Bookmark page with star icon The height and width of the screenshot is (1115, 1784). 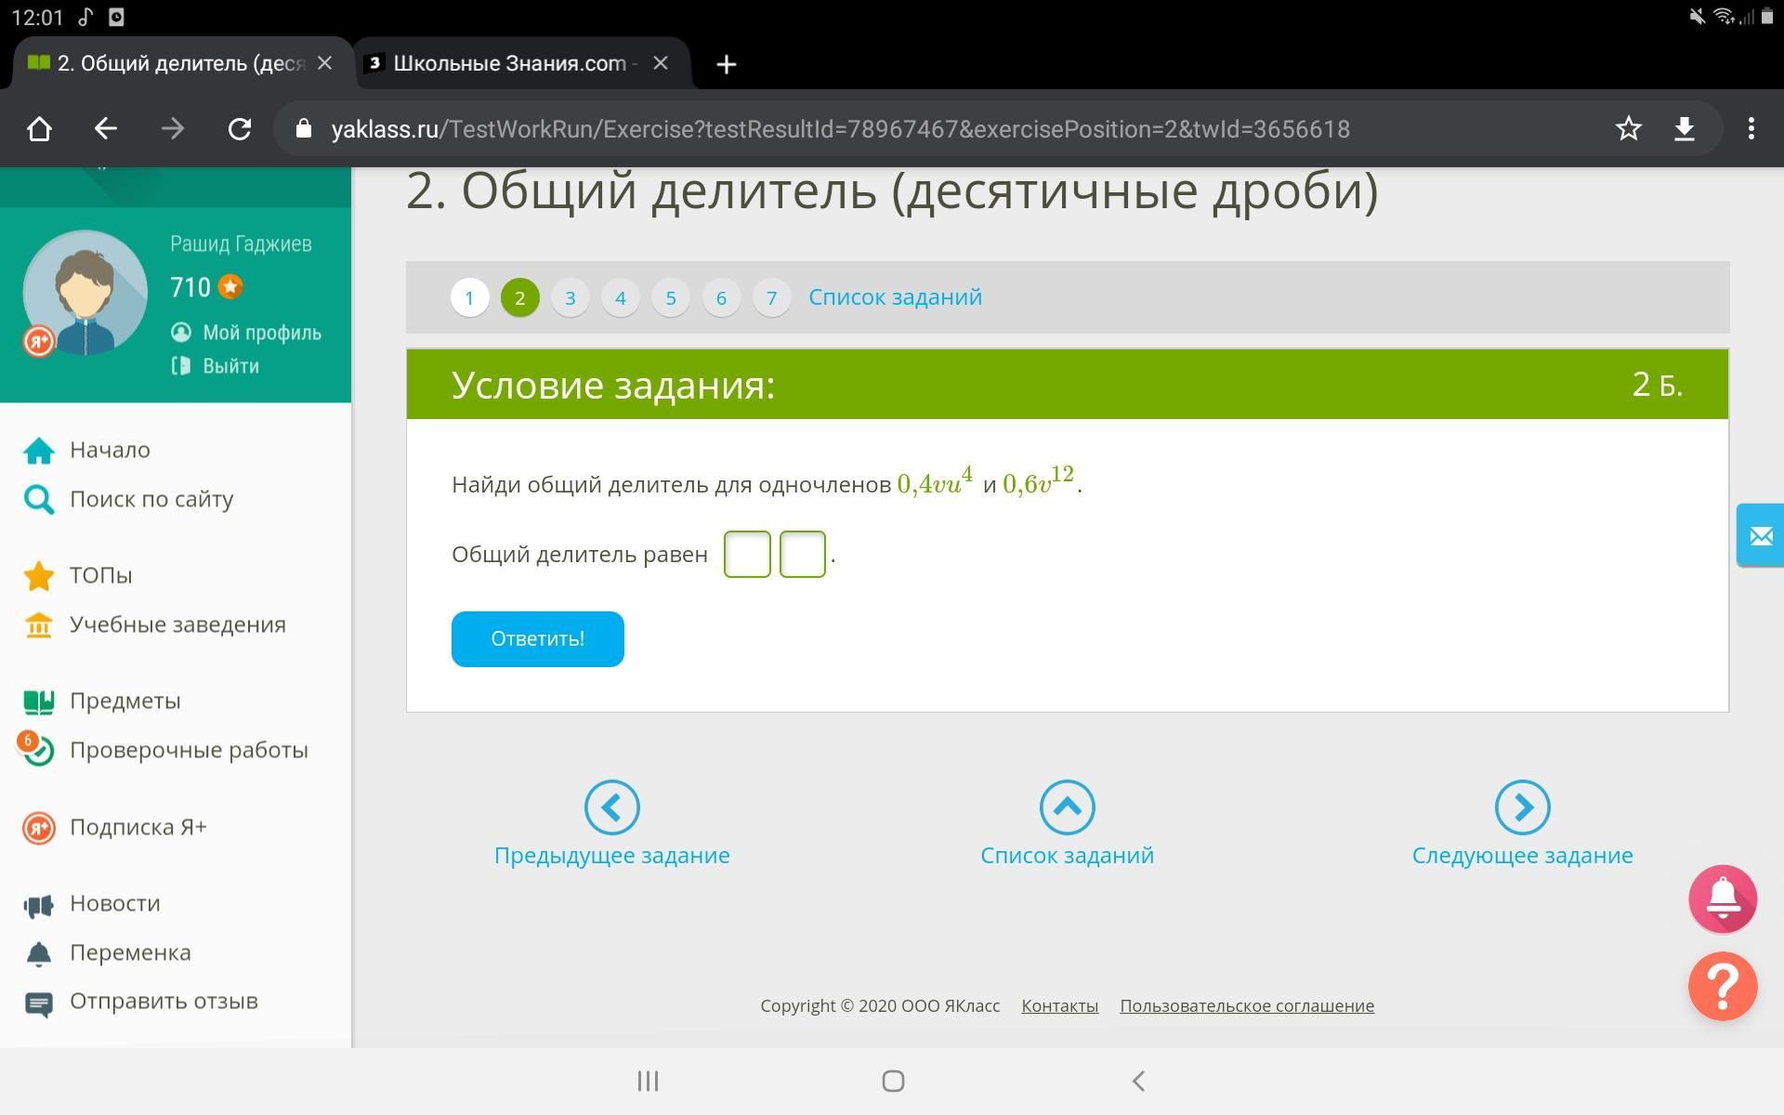[x=1628, y=128]
